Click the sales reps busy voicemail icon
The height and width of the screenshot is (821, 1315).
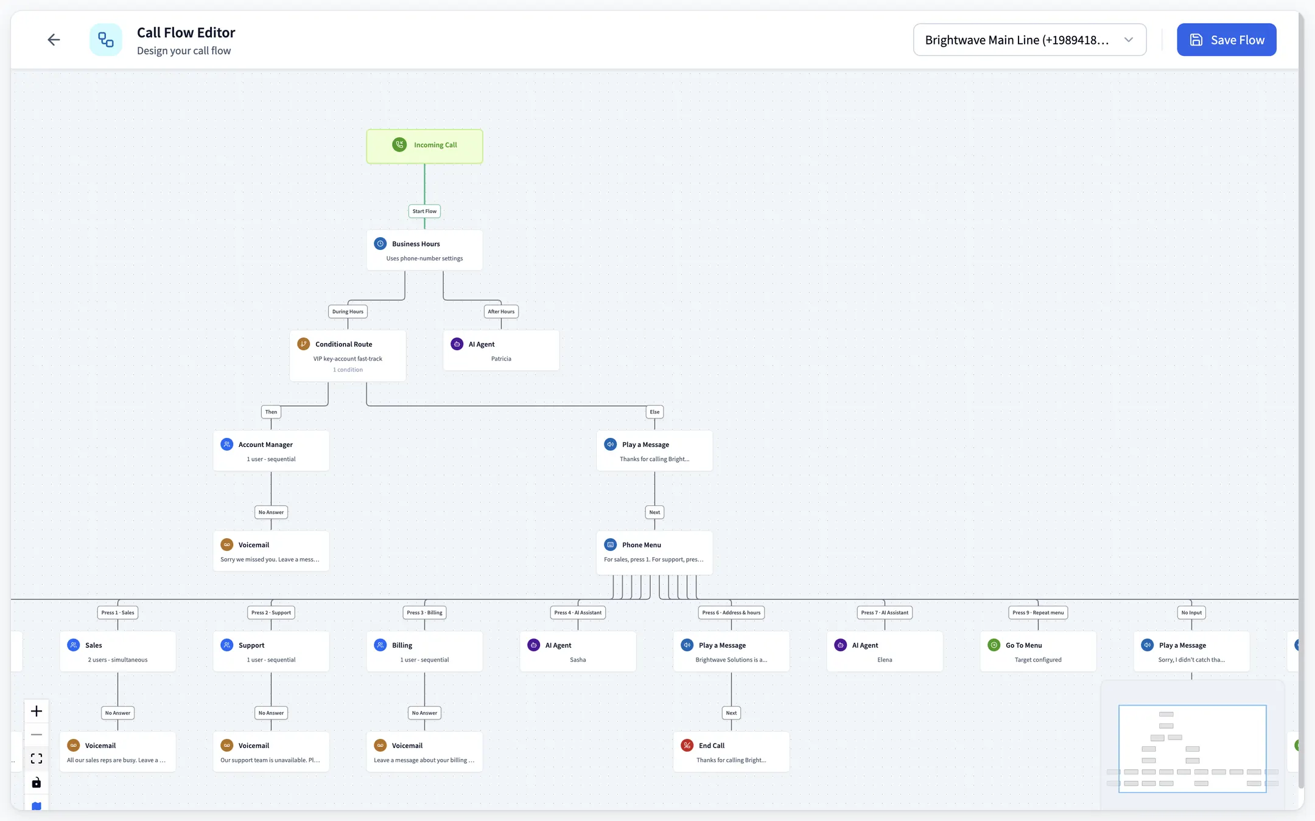point(73,746)
